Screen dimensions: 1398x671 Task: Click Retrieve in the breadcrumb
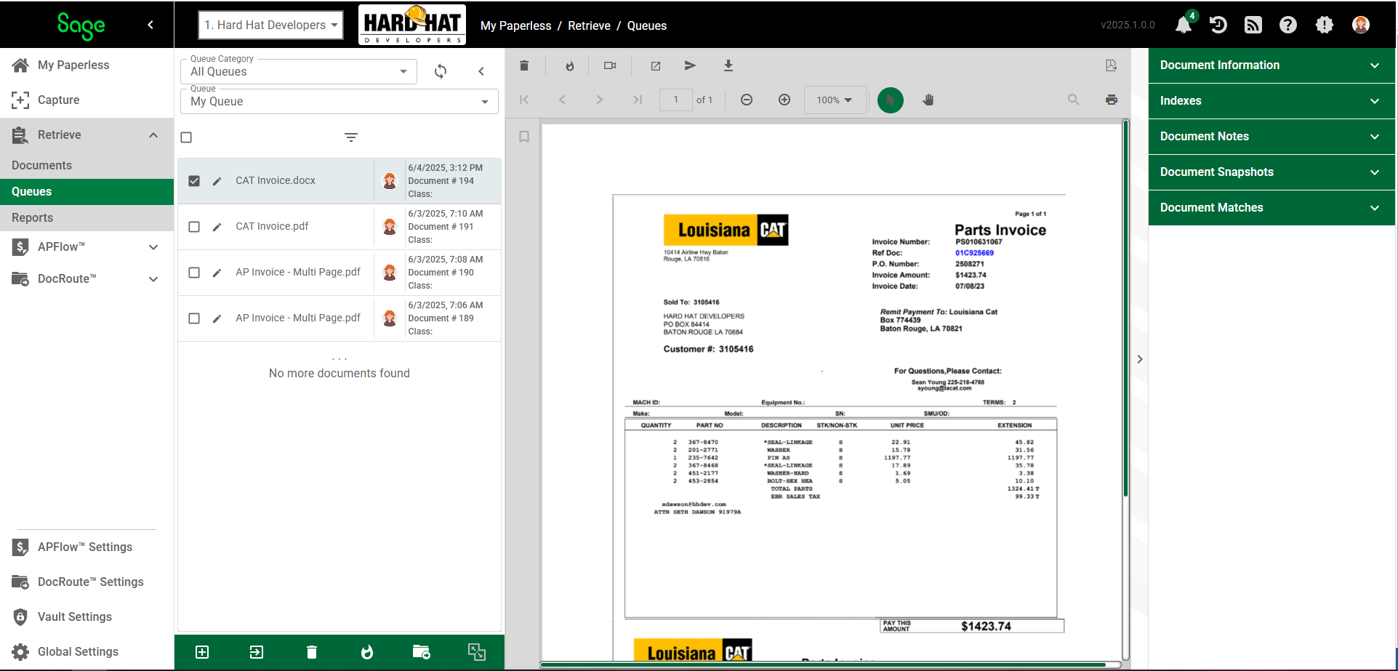589,25
